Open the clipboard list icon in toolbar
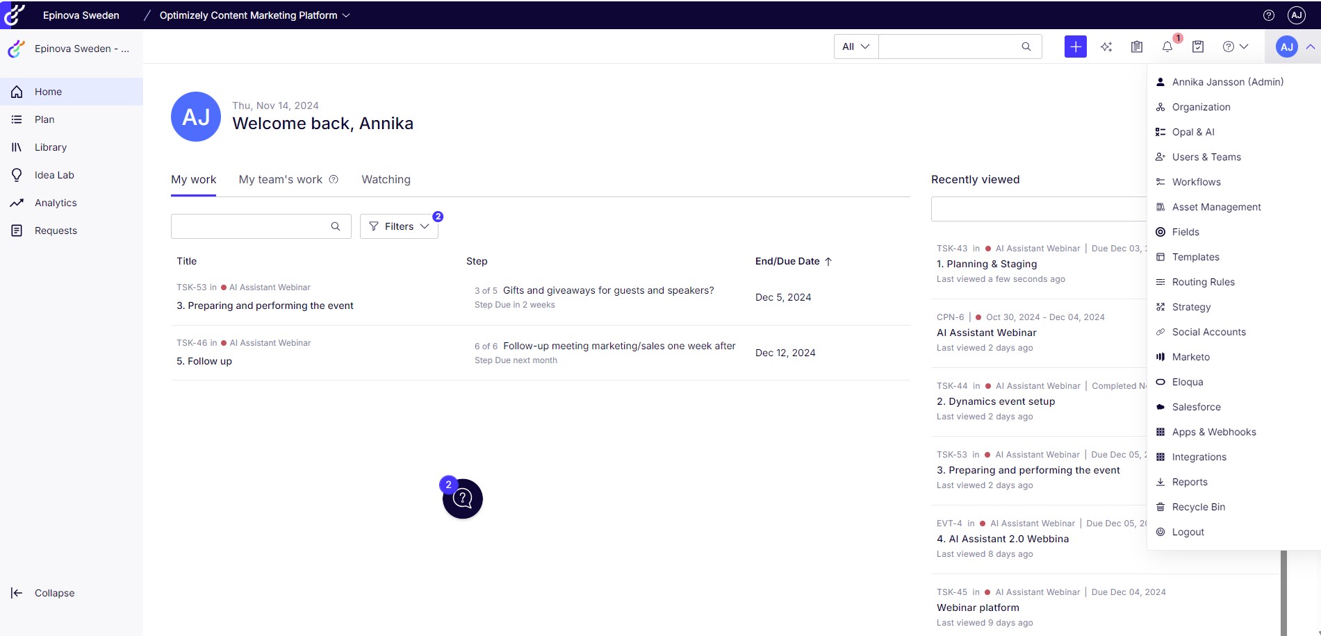 point(1137,47)
